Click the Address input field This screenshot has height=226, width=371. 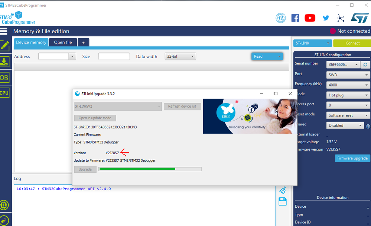54,57
